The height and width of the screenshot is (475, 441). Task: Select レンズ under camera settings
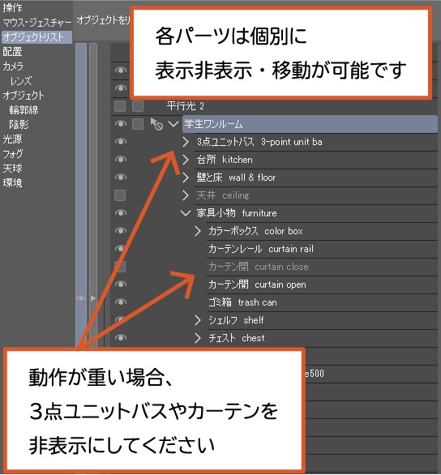point(21,80)
